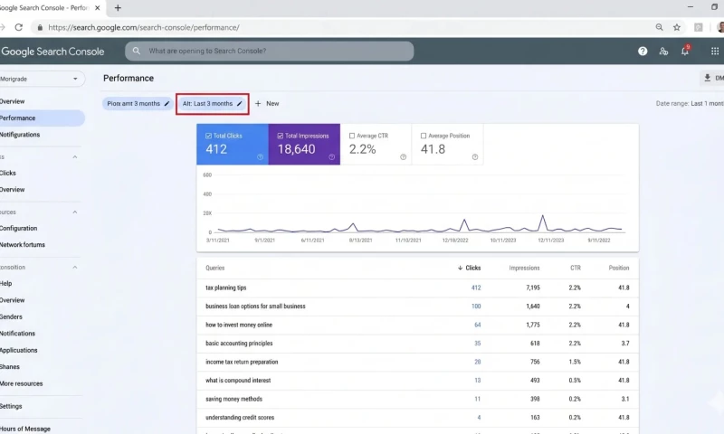Open the Average CTR help icon
This screenshot has width=724, height=434.
[403, 157]
